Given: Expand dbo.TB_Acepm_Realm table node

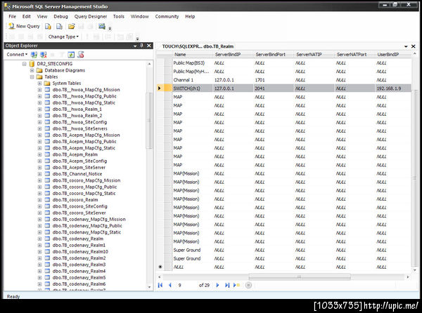Looking at the screenshot, I should [39, 154].
